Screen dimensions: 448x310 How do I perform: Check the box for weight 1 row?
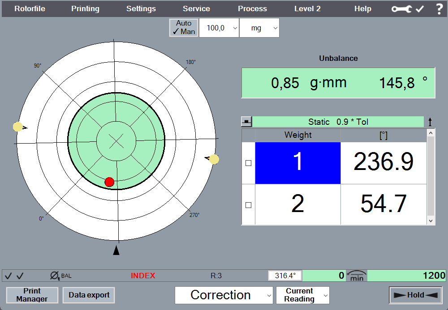pyautogui.click(x=249, y=163)
